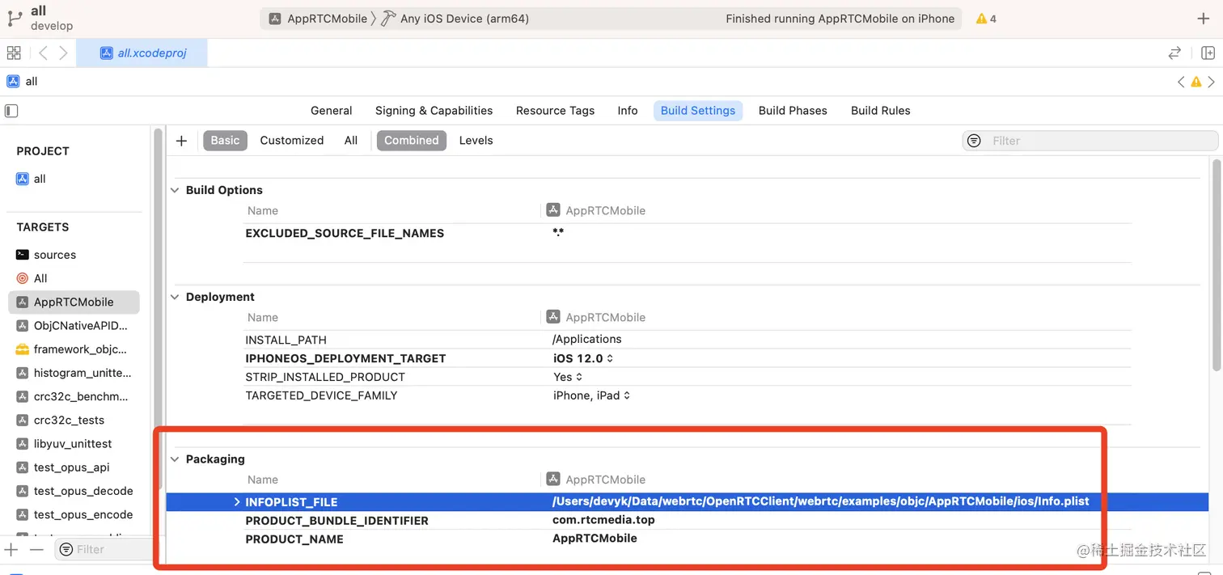Toggle the project and targets sidebar

click(11, 111)
